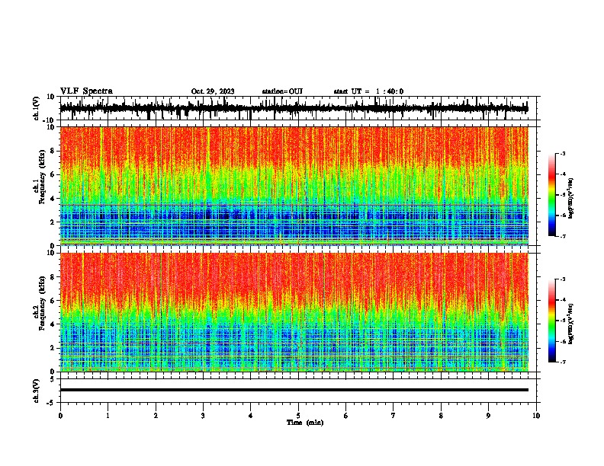Click the "5" tick on ch.3(V) axis
604x466 pixels.
click(x=53, y=379)
